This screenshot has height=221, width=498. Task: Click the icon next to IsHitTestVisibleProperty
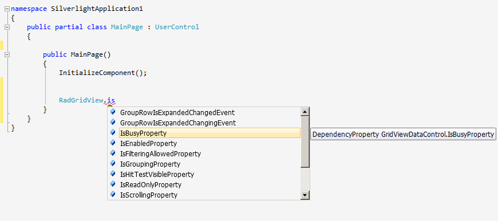point(112,173)
